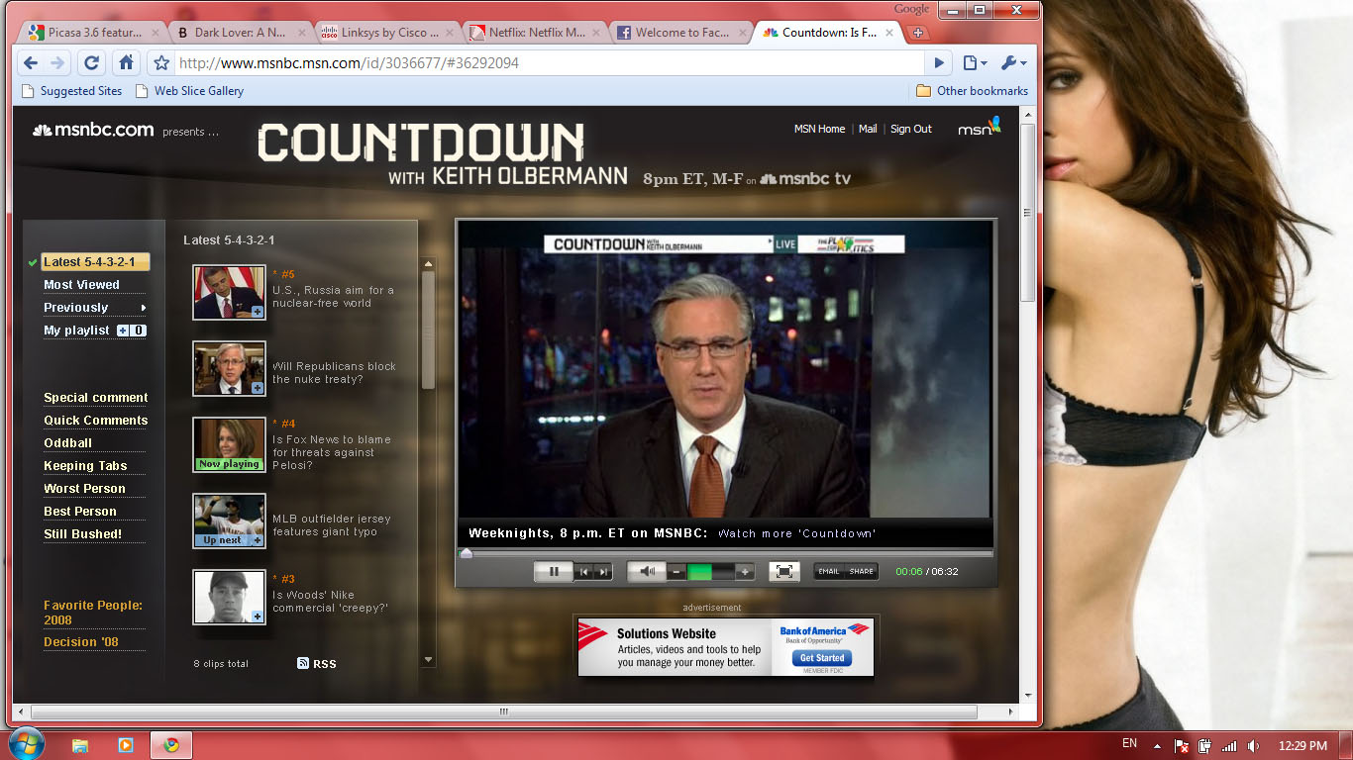The width and height of the screenshot is (1353, 760).
Task: Open the Decision '08 link
Action: pyautogui.click(x=81, y=642)
